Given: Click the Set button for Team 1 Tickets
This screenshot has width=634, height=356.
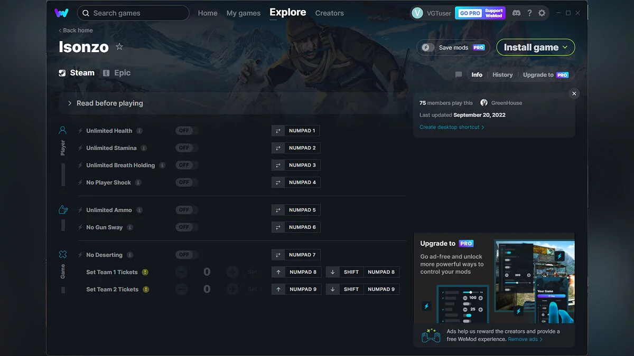Looking at the screenshot, I should [x=253, y=272].
